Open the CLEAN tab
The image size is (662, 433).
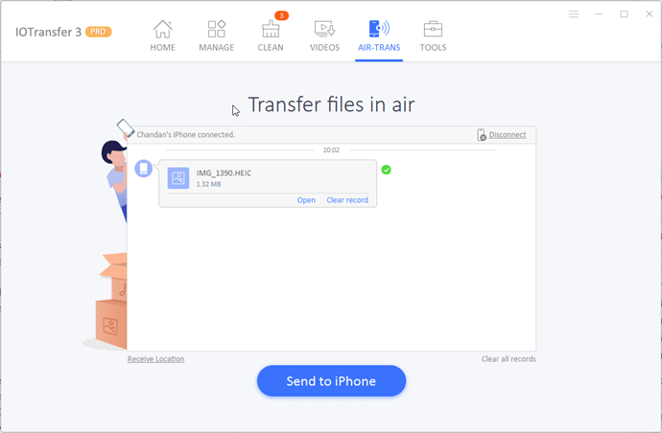pos(271,36)
